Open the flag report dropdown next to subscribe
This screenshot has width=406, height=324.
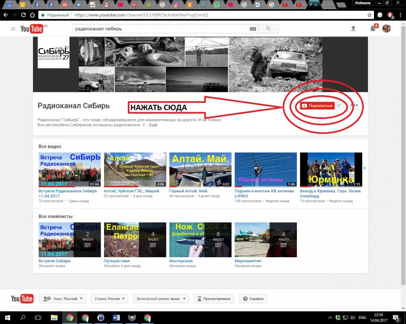click(x=354, y=105)
